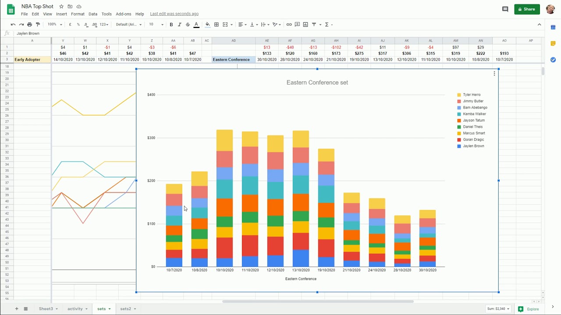This screenshot has width=561, height=315.
Task: Select the paint format tool
Action: [x=38, y=24]
